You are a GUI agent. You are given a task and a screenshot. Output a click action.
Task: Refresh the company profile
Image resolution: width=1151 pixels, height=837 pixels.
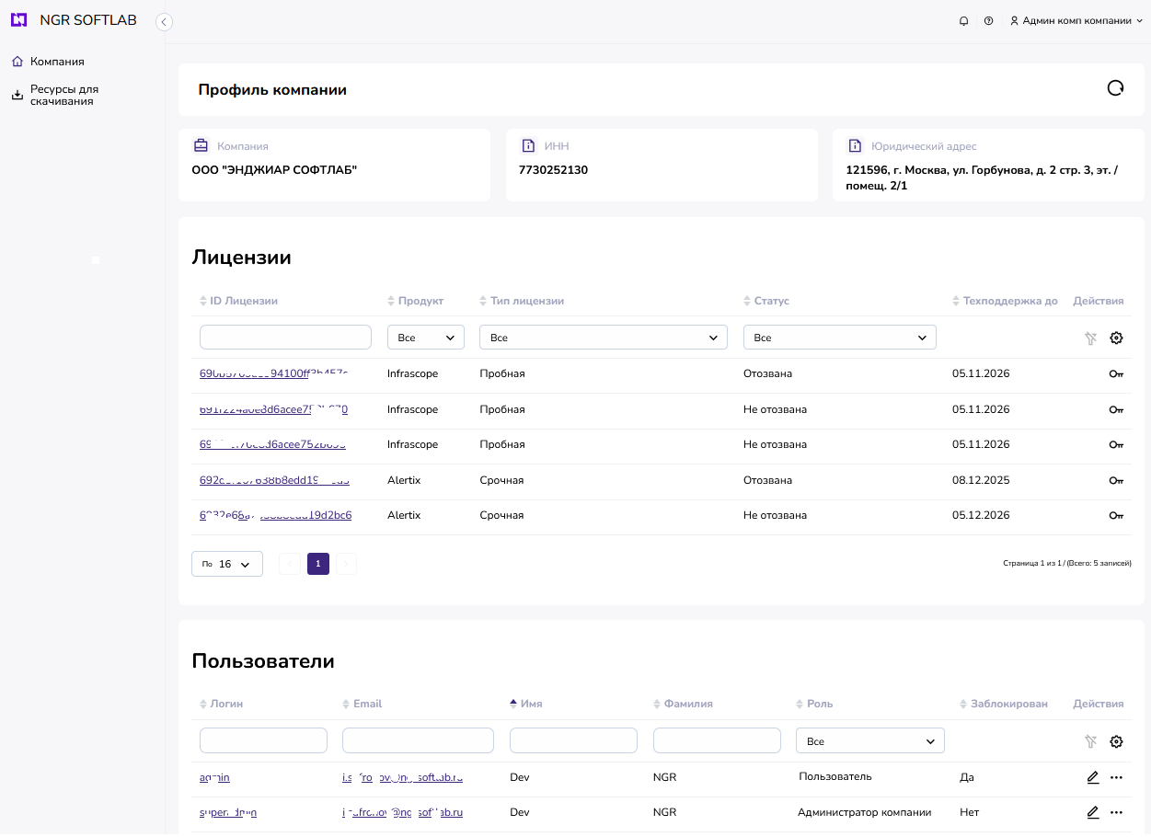1115,88
